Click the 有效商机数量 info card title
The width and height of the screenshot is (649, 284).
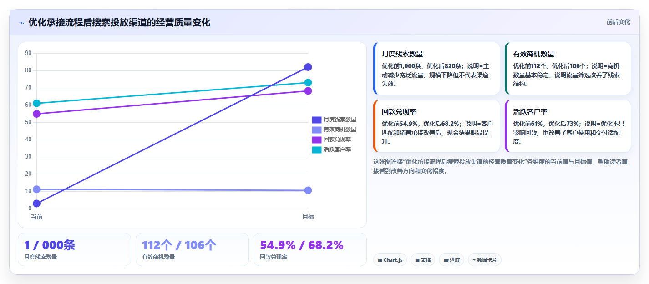(533, 54)
